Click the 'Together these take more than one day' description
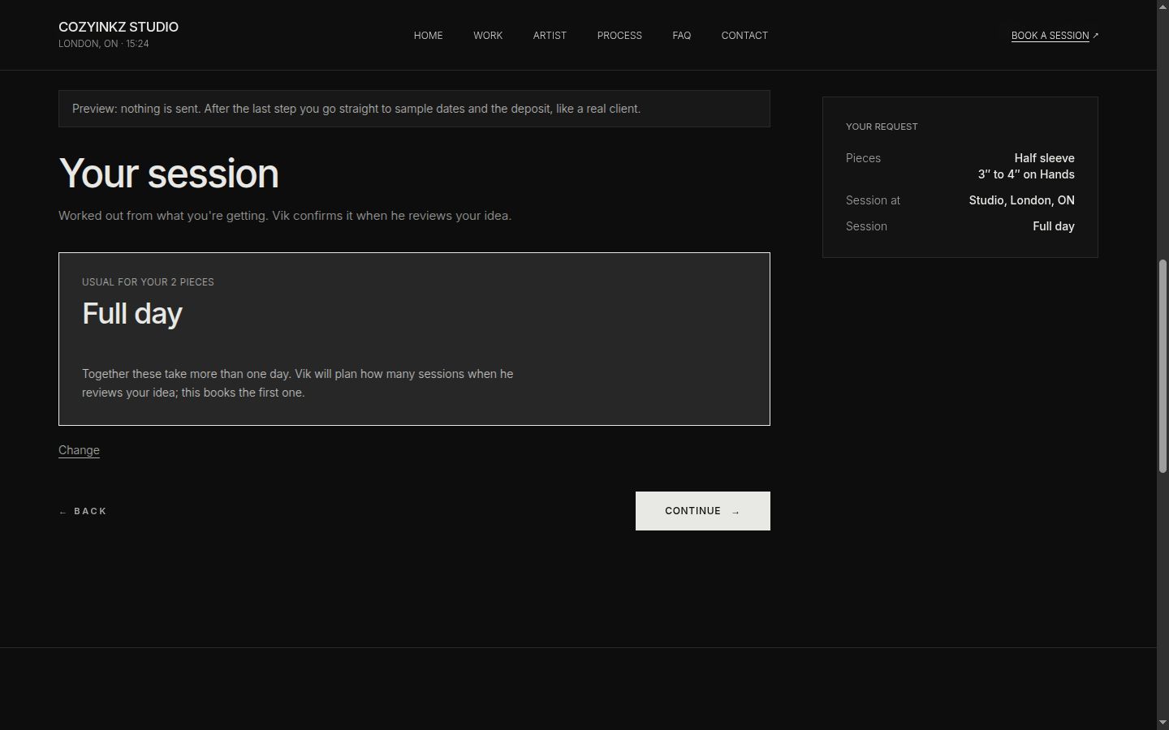Viewport: 1169px width, 730px height. point(297,384)
